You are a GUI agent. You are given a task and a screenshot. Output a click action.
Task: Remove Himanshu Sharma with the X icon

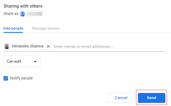tap(48, 46)
